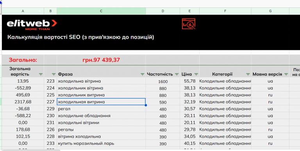Click the Загально: label cell
Viewport: 300px width, 151px height.
(23, 60)
